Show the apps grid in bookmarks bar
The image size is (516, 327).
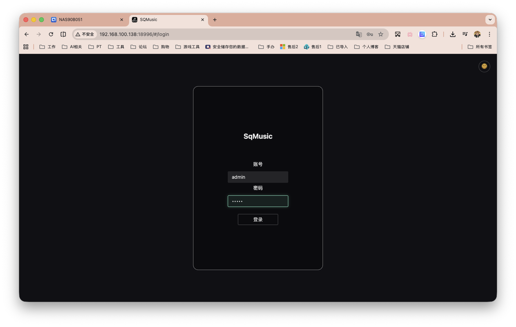pyautogui.click(x=26, y=47)
